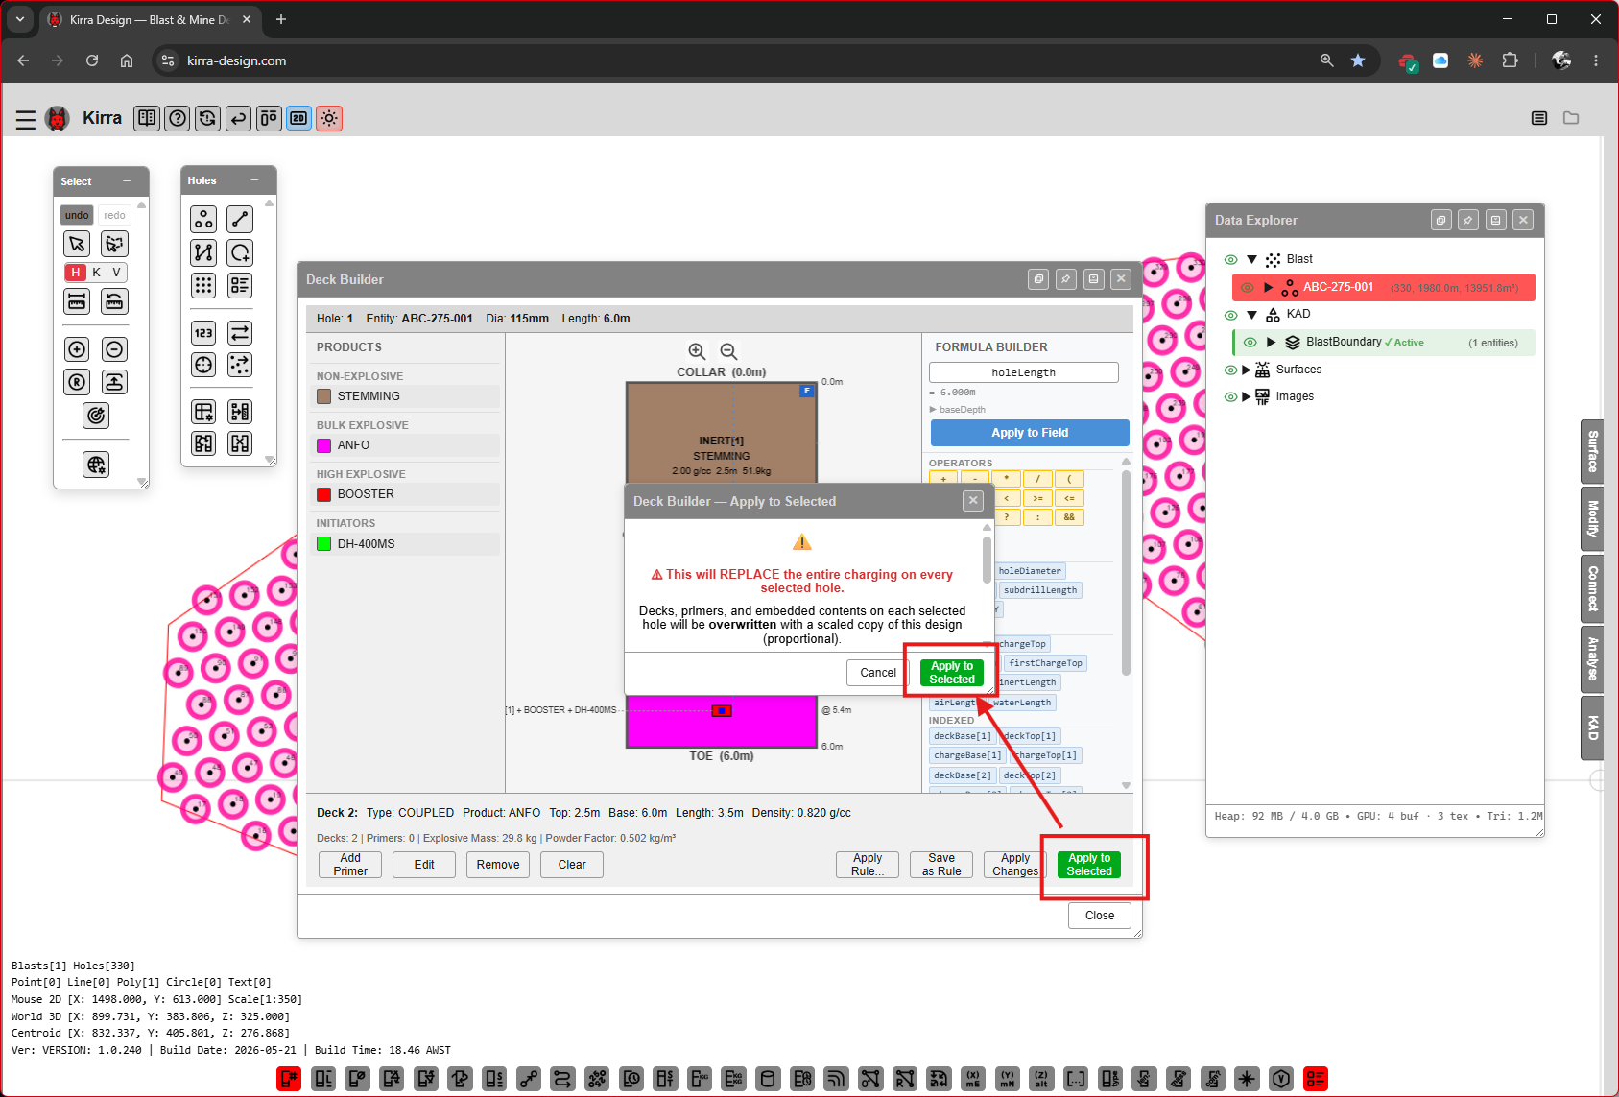Click the holeLength formula input field
This screenshot has width=1619, height=1097.
coord(1024,372)
